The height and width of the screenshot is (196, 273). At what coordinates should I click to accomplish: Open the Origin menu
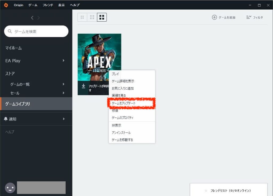coord(18,5)
